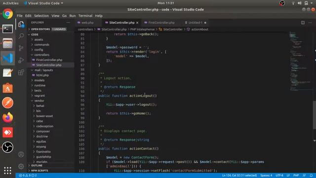Expand the models folder

pos(51,80)
